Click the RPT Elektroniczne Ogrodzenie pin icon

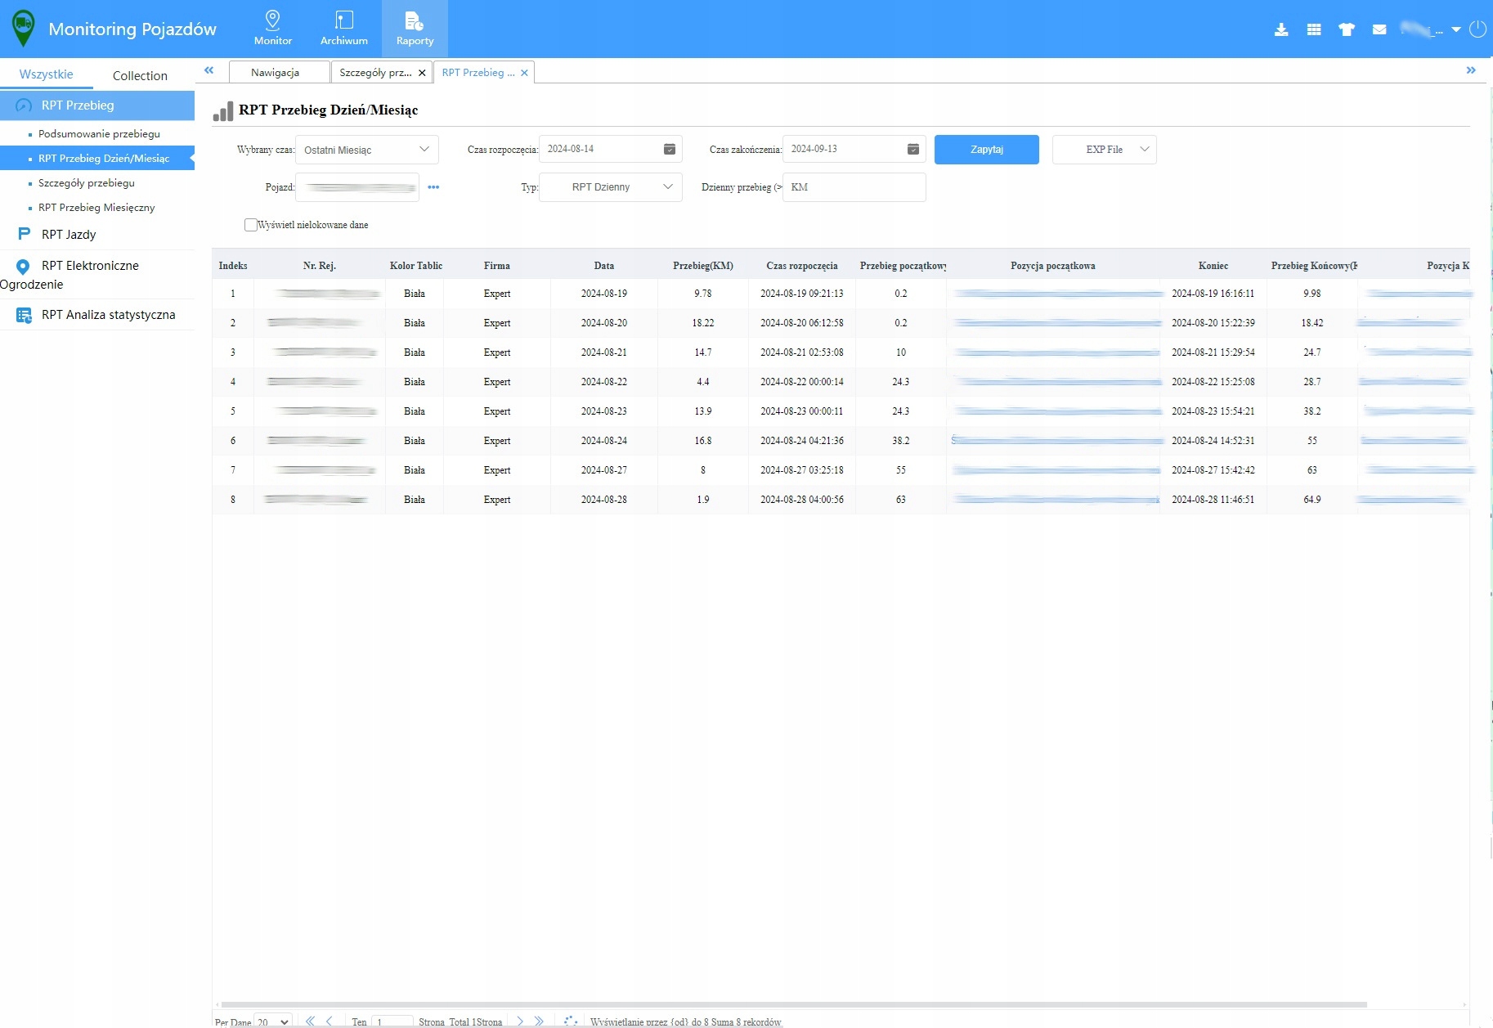tap(24, 266)
